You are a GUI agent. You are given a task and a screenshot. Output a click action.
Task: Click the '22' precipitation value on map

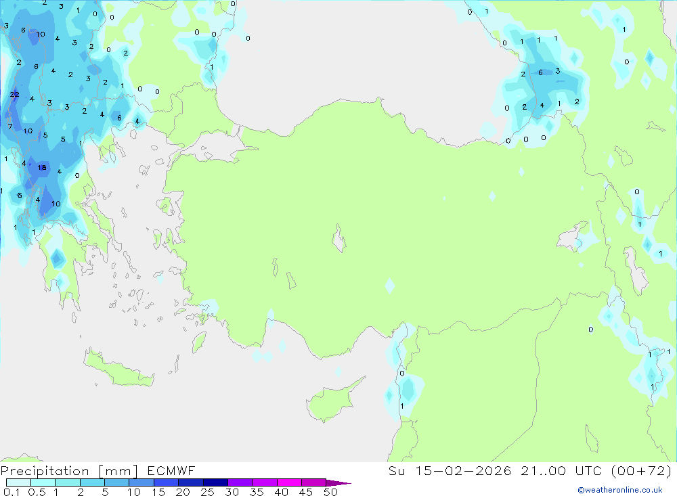(x=15, y=94)
